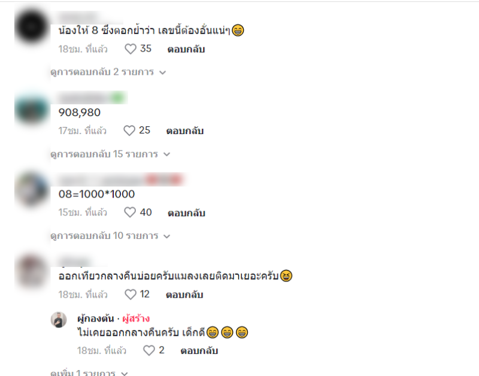The image size is (479, 376).
Task: Click ตอบกลับ under the 08=1000*1000 comment
Action: click(x=186, y=213)
